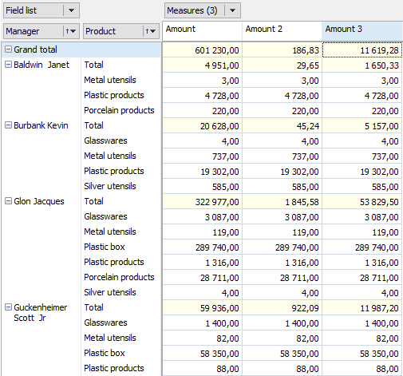The width and height of the screenshot is (403, 376).
Task: Select the Amount column header
Action: 202,31
